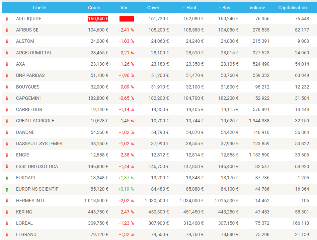Image resolution: width=317 pixels, height=240 pixels.
Task: Click the down arrow icon beside ENGIE
Action: point(7,155)
